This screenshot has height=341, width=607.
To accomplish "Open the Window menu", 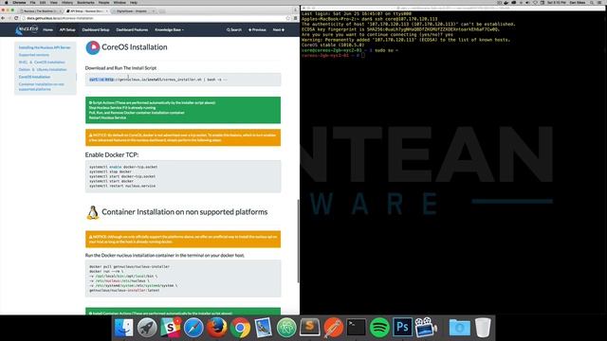I will 120,2.
